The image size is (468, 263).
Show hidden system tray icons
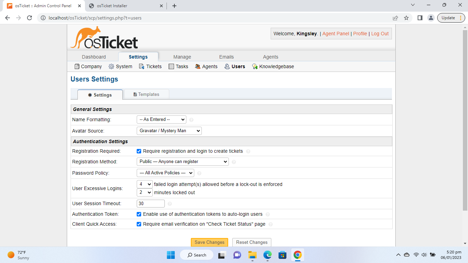point(398,255)
